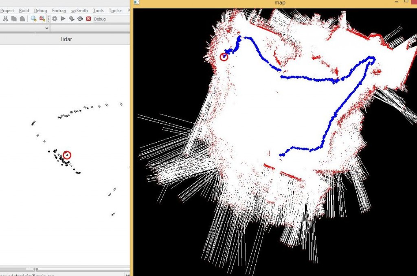Run the program with play icon
Image resolution: width=417 pixels, height=276 pixels.
[63, 19]
